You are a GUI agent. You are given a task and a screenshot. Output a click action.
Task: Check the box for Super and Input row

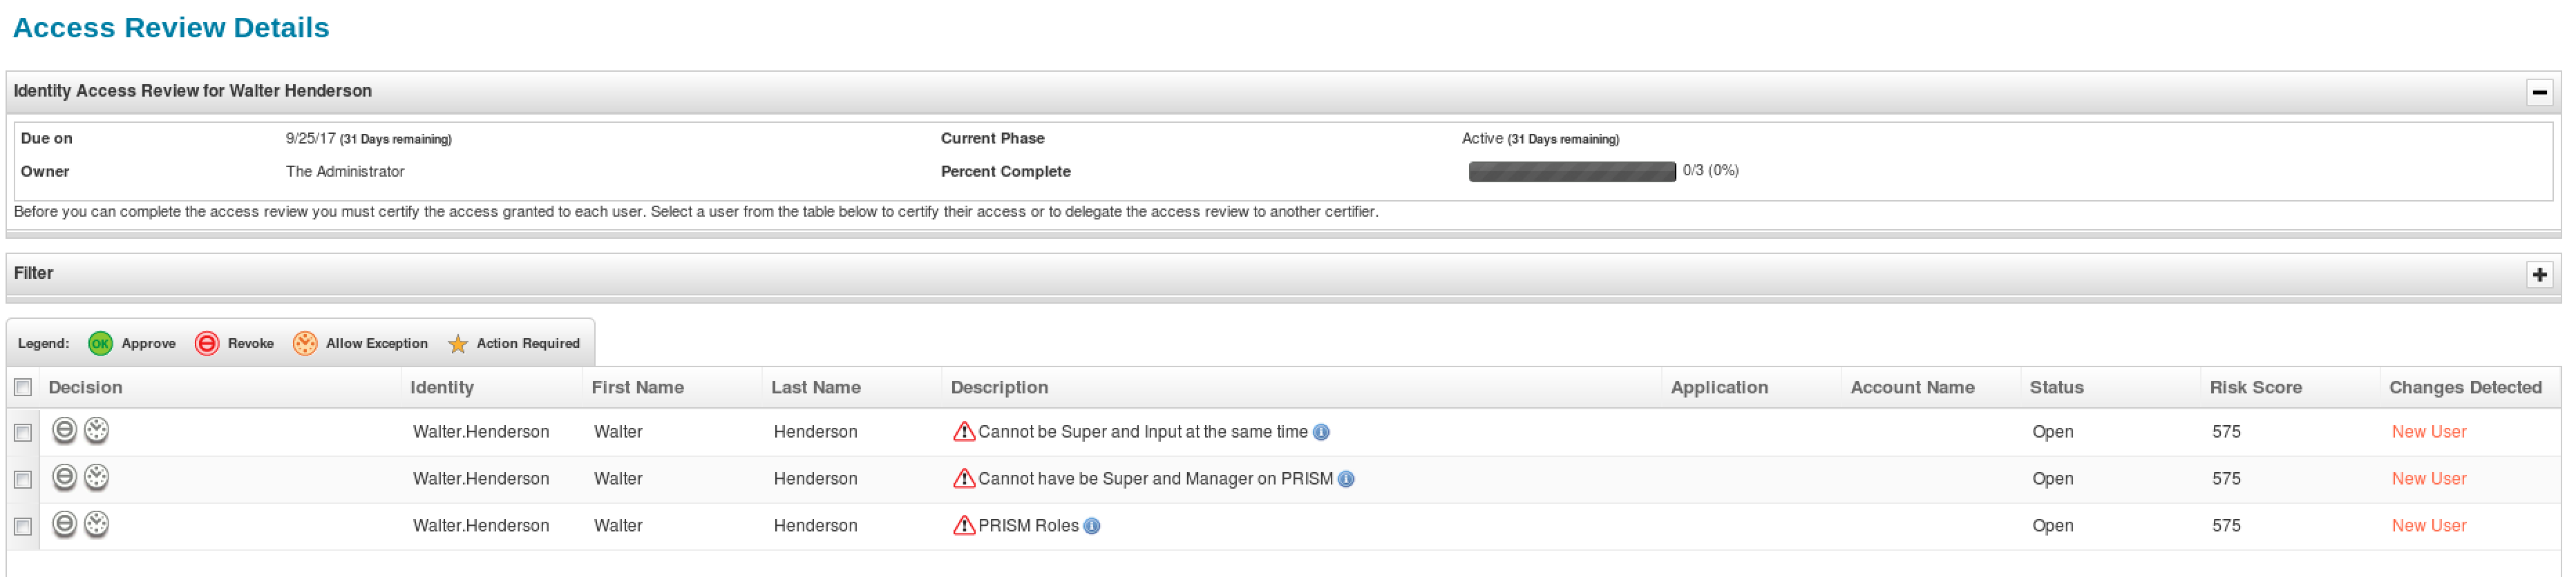(23, 432)
